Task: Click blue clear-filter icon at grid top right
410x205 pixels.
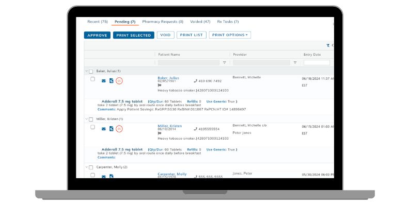Action: 328,45
